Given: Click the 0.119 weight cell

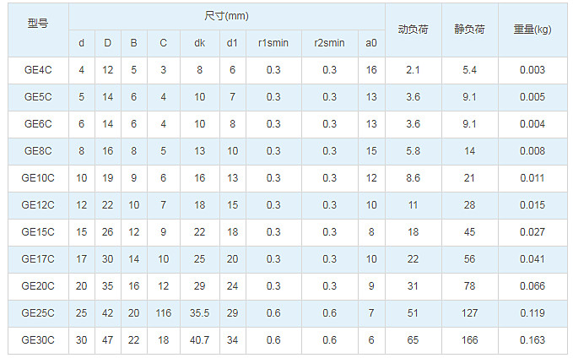Looking at the screenshot, I should tap(532, 313).
